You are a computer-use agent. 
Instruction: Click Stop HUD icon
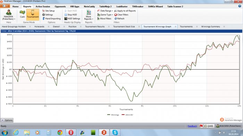pos(66,15)
